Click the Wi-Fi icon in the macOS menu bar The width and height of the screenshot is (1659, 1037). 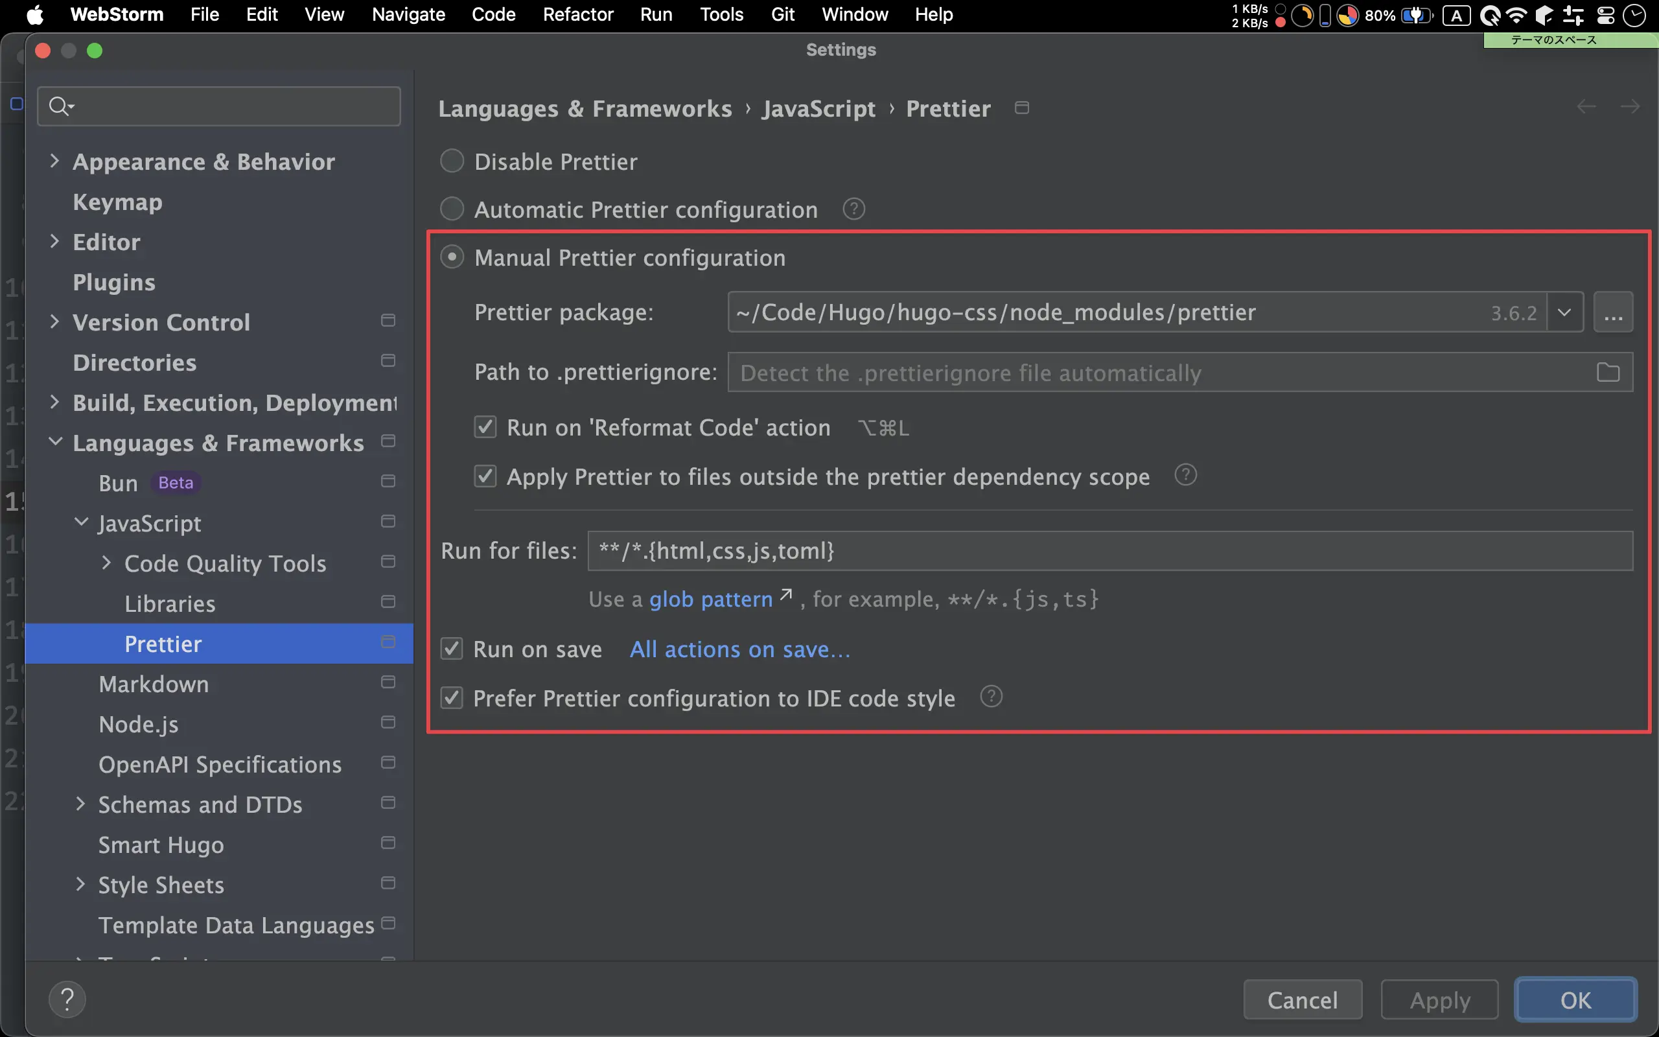1517,15
